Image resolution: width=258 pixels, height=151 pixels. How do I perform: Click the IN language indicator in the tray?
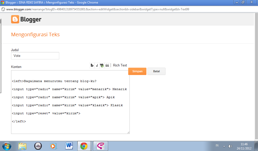[x=217, y=145]
